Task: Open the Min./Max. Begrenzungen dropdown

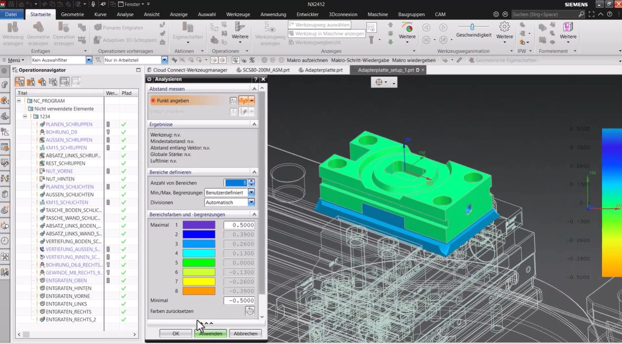Action: [251, 193]
